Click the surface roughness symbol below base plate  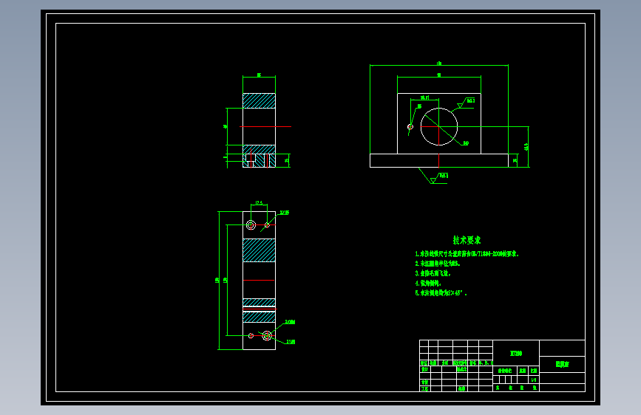438,178
